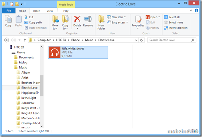Open the Kings Of Leon folder
The height and width of the screenshot is (137, 202).
coord(30,113)
